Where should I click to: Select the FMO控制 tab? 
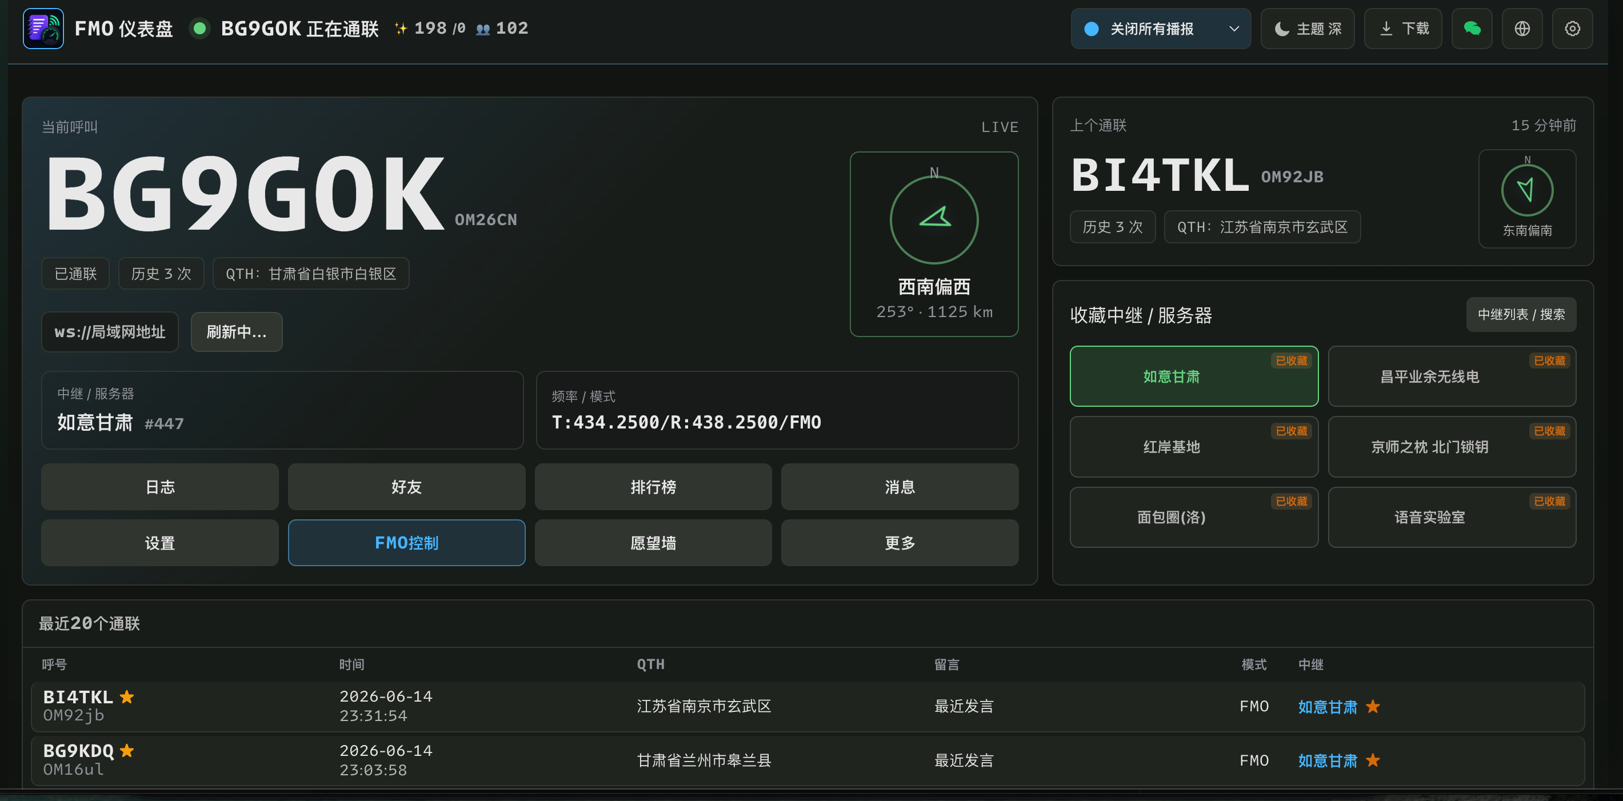[406, 543]
